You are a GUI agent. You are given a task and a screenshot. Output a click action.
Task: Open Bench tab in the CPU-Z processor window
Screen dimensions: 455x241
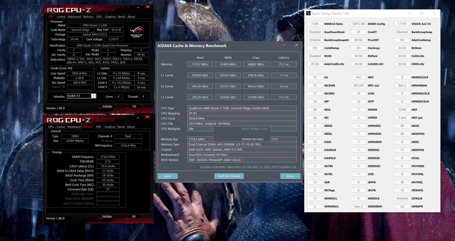[x=122, y=17]
